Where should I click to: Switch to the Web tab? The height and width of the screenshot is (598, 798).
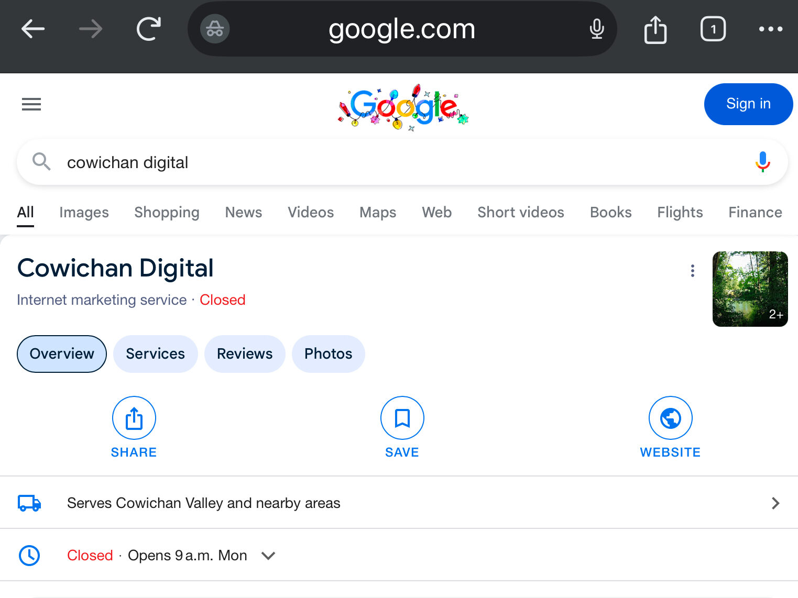(x=436, y=212)
